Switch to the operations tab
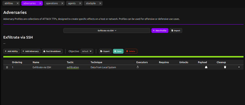The width and height of the screenshot is (245, 105). 52,3
